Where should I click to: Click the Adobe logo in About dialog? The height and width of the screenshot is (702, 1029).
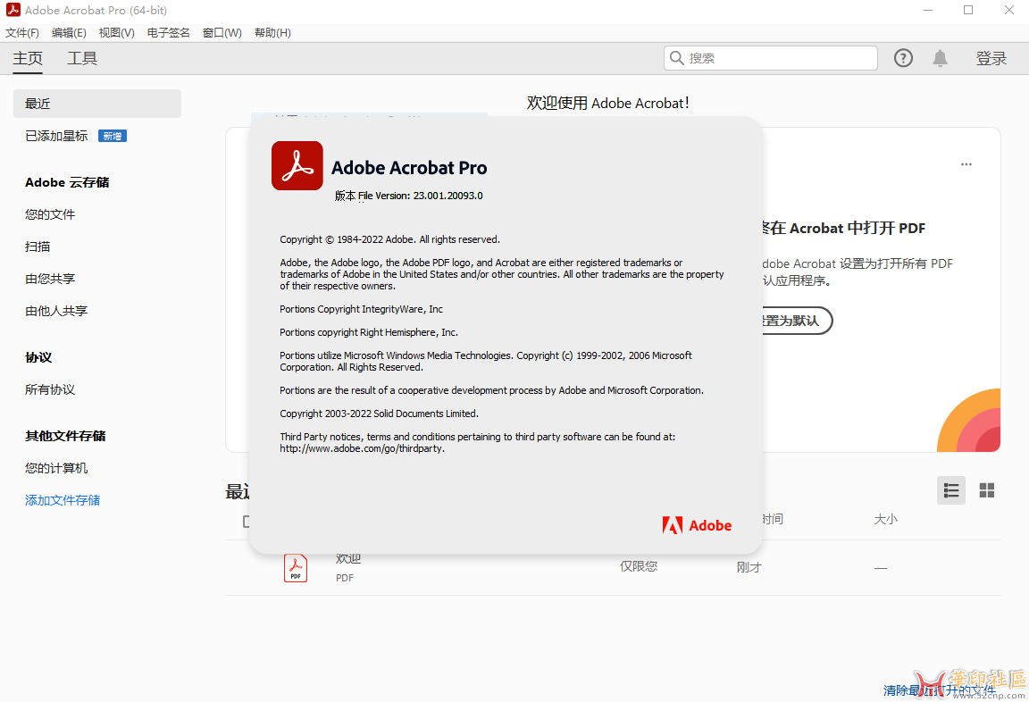pyautogui.click(x=697, y=525)
